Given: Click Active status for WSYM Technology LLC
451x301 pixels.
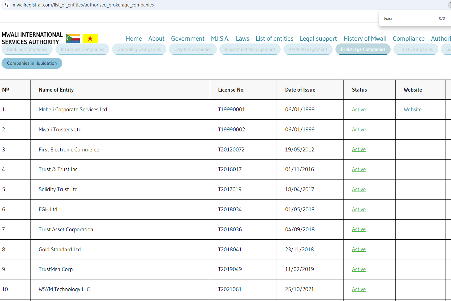Looking at the screenshot, I should [359, 289].
